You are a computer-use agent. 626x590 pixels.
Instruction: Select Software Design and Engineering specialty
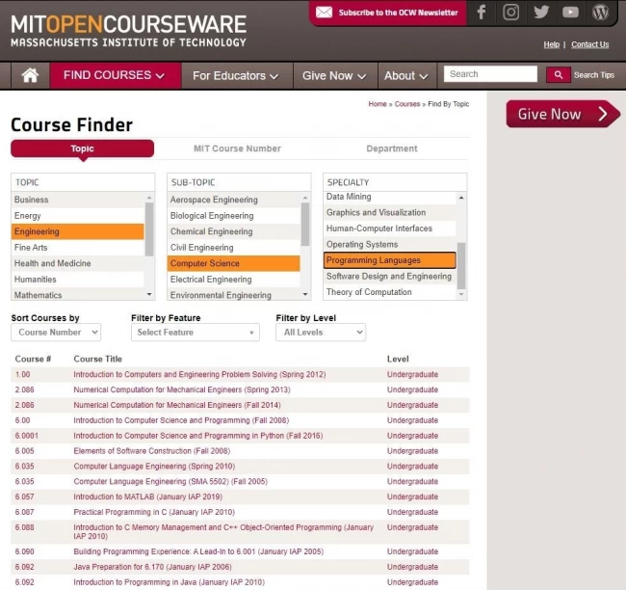390,277
